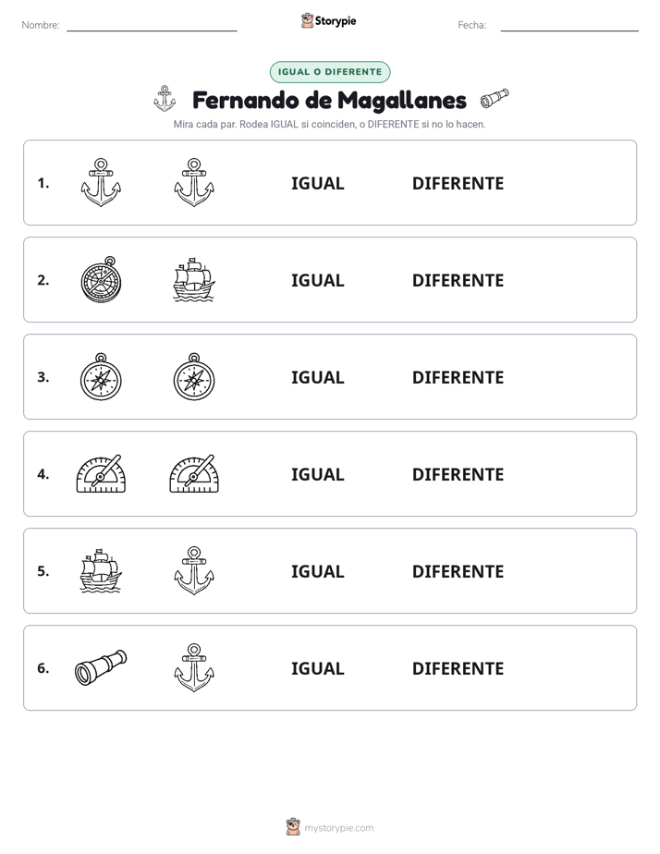Click the caravel ship in row 2
The width and height of the screenshot is (660, 854).
click(x=194, y=280)
